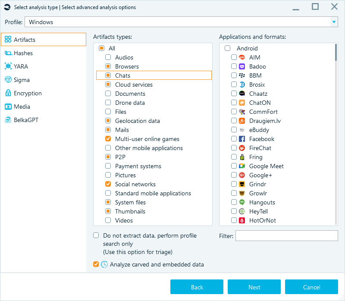Open the Profile dropdown
345x301 pixels.
tap(334, 22)
